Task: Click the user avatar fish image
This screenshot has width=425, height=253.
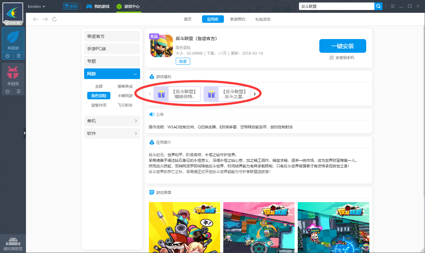Action: click(13, 13)
